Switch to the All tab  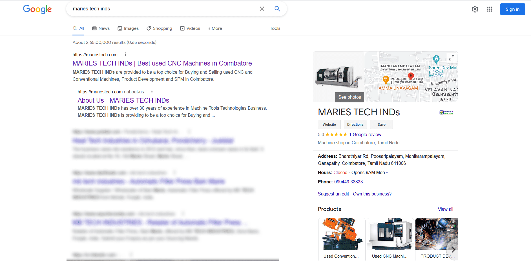(78, 28)
